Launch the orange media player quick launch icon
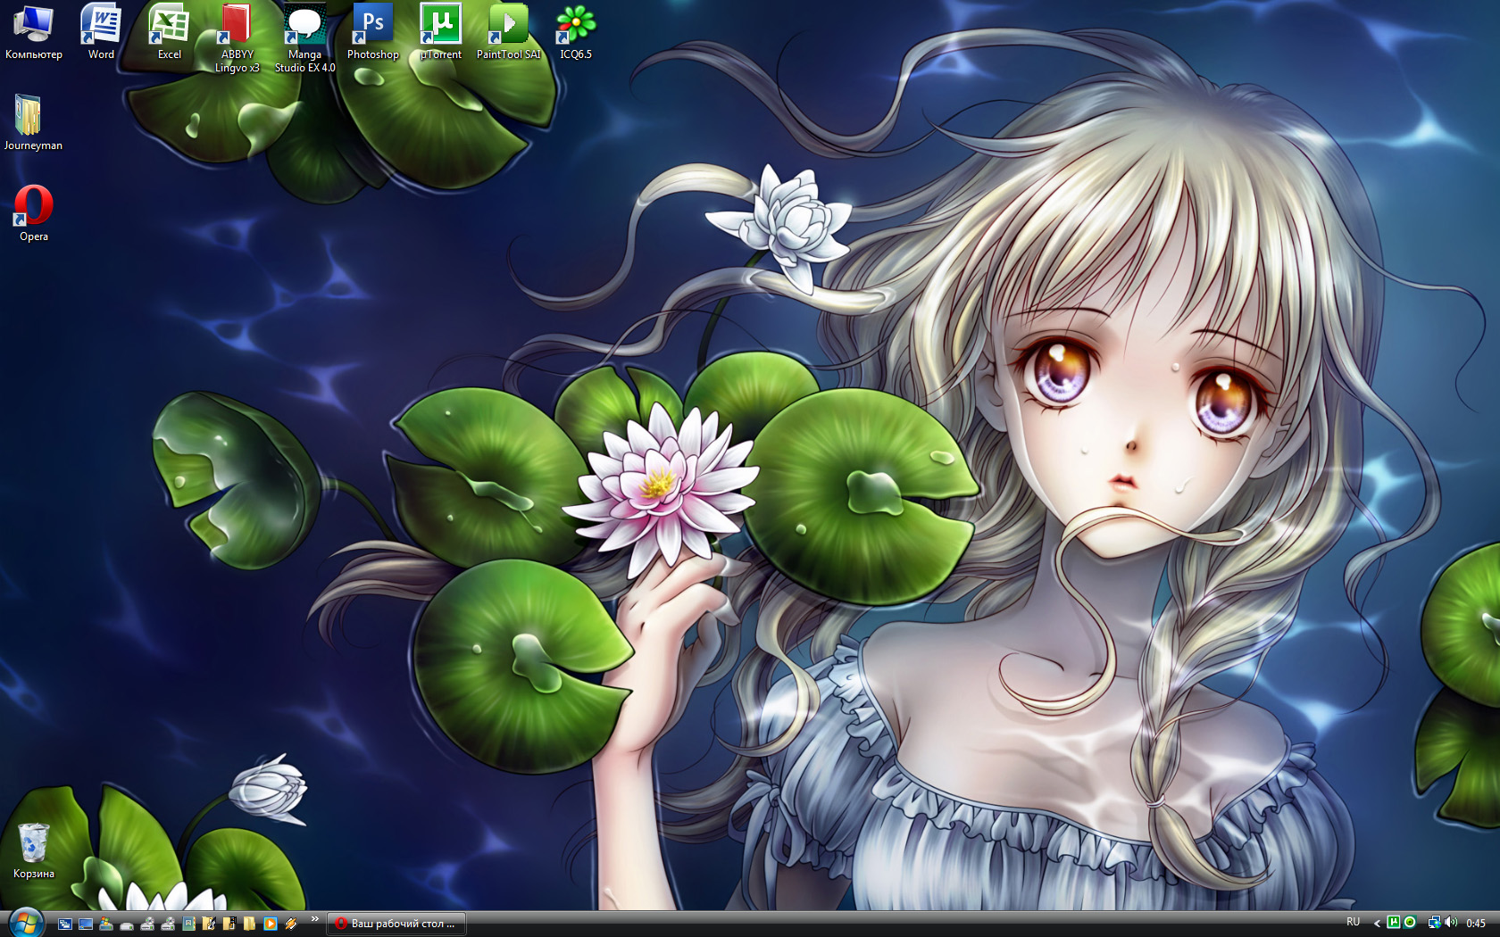The image size is (1500, 937). [270, 924]
